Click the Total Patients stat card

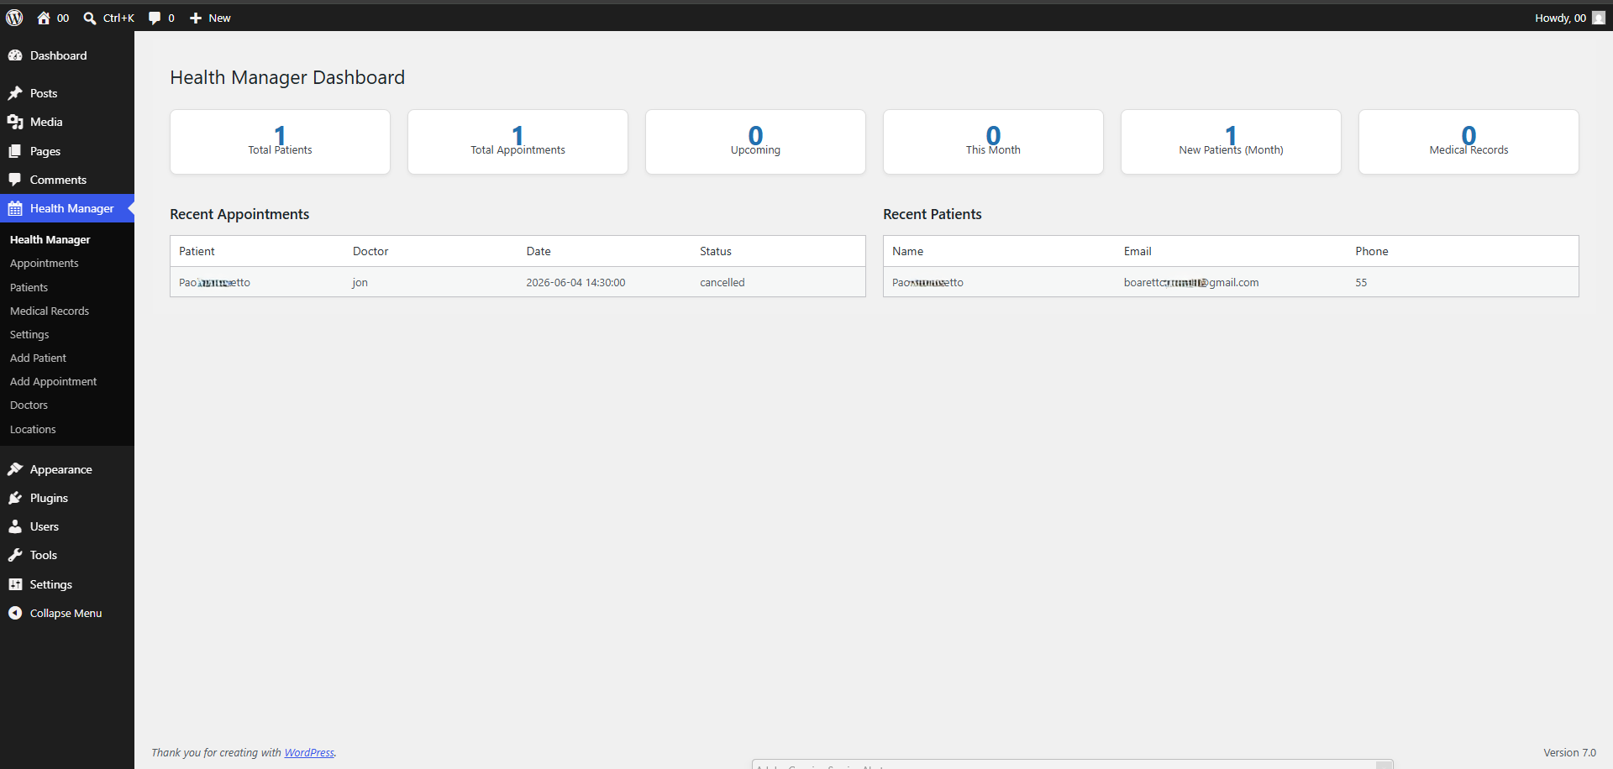click(280, 142)
